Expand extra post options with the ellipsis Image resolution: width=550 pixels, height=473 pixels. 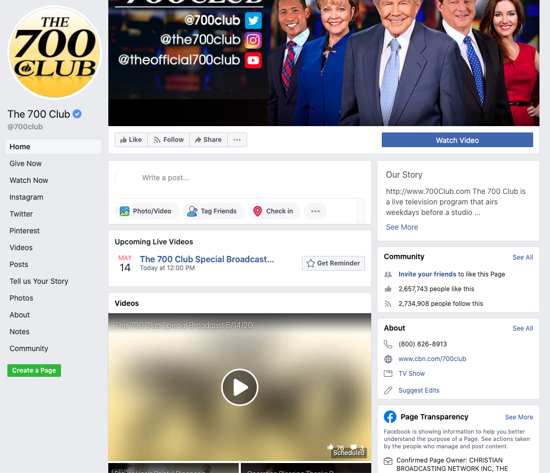pos(315,211)
